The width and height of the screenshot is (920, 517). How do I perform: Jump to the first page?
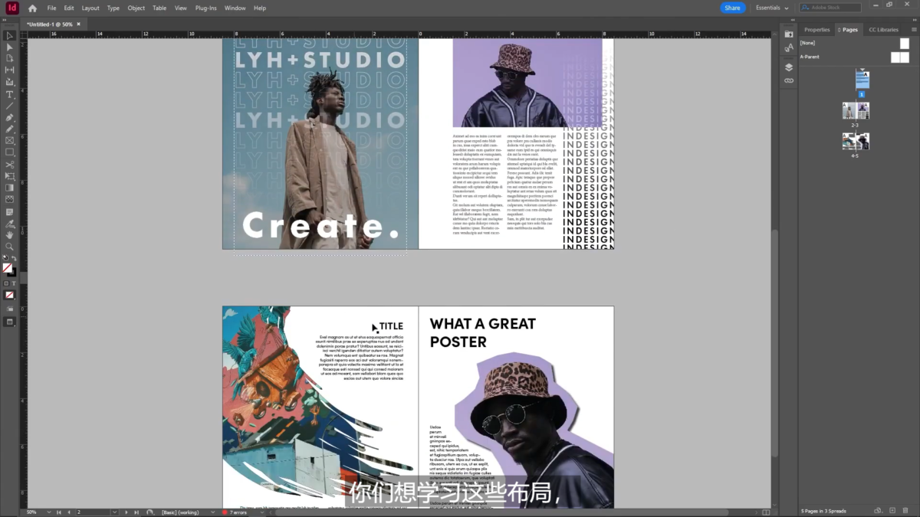(60, 512)
